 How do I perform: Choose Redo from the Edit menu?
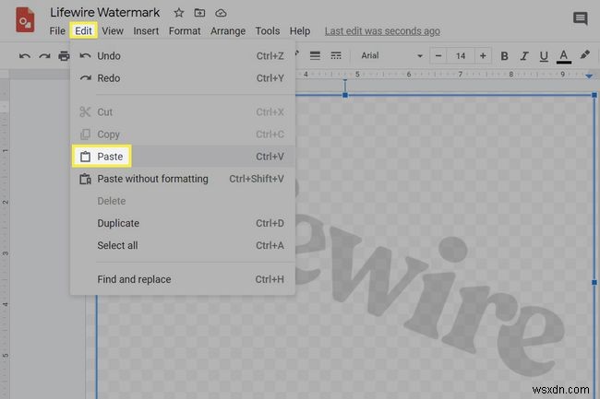pyautogui.click(x=183, y=78)
